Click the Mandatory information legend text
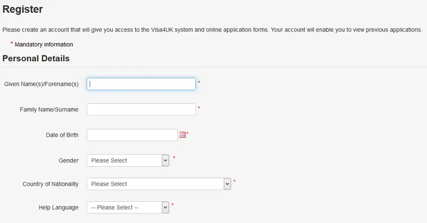 click(44, 45)
